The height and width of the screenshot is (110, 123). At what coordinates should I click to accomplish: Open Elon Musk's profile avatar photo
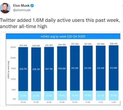point(5,8)
